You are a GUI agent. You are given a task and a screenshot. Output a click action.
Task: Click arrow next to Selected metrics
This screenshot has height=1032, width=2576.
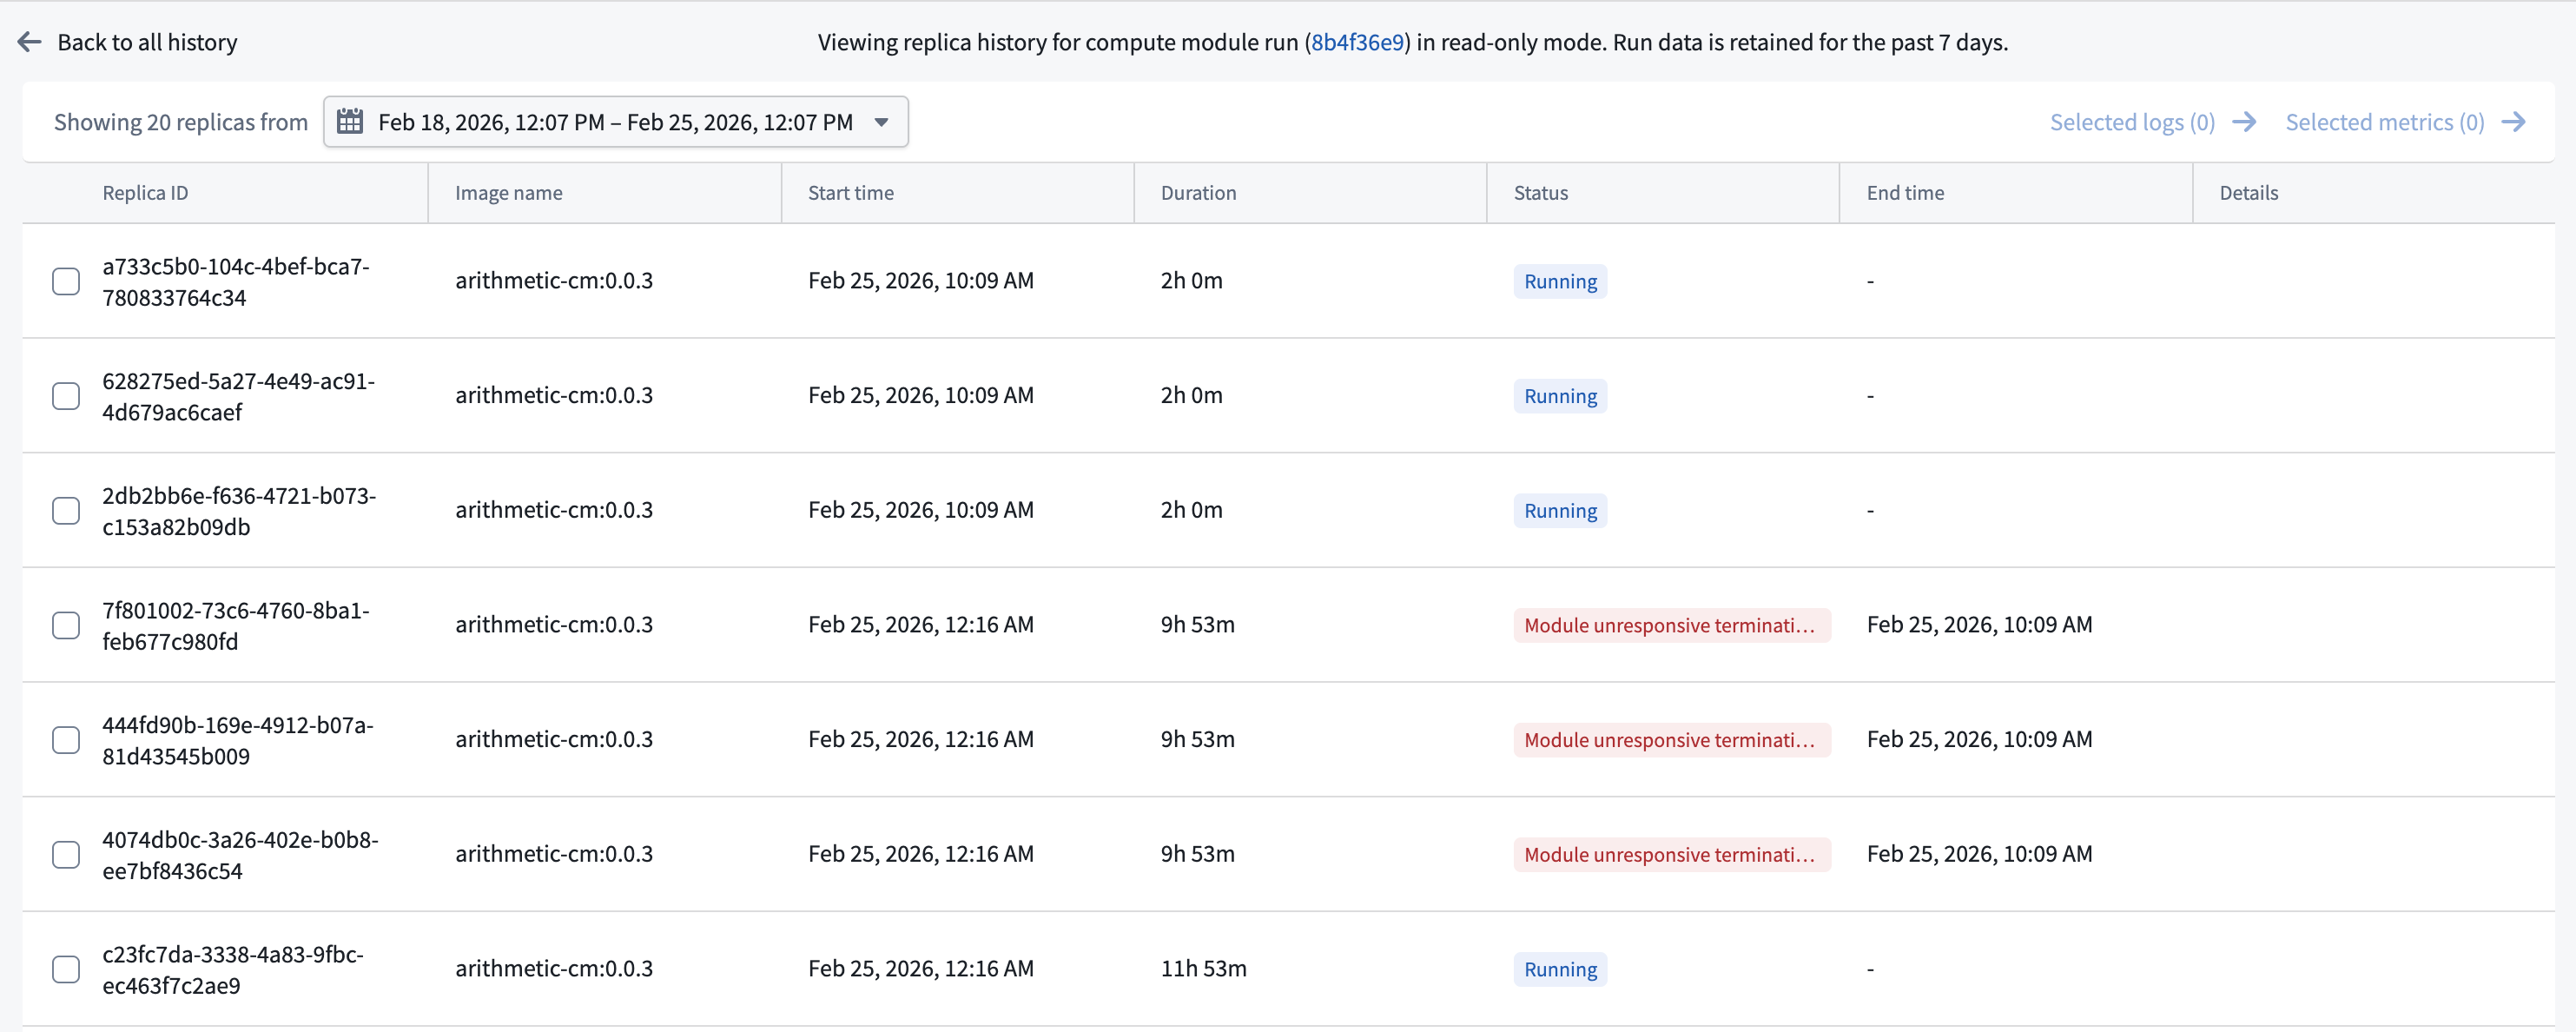click(2513, 122)
